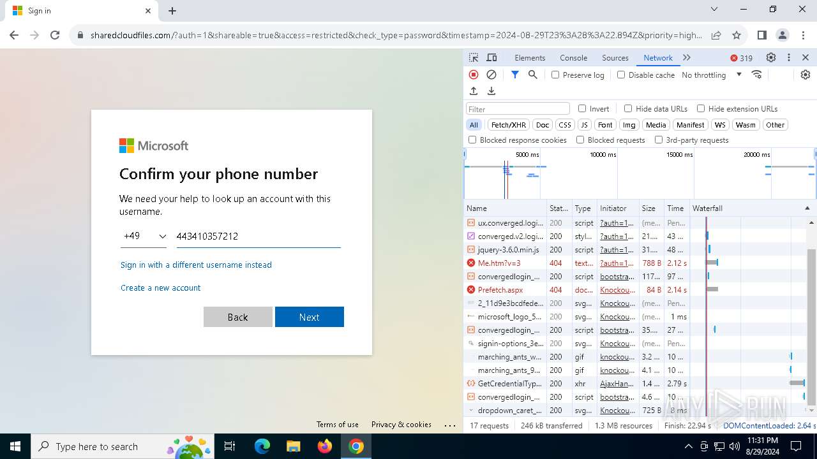Image resolution: width=817 pixels, height=459 pixels.
Task: Check the Invert filter option
Action: (x=582, y=108)
